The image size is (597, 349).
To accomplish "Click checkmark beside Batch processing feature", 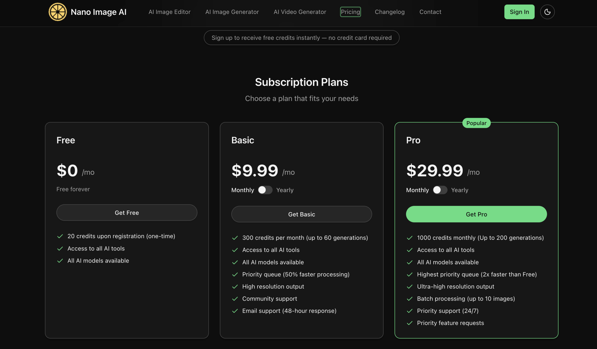I will click(x=410, y=299).
